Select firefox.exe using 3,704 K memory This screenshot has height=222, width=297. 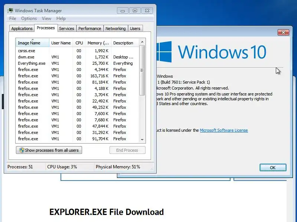click(x=78, y=95)
